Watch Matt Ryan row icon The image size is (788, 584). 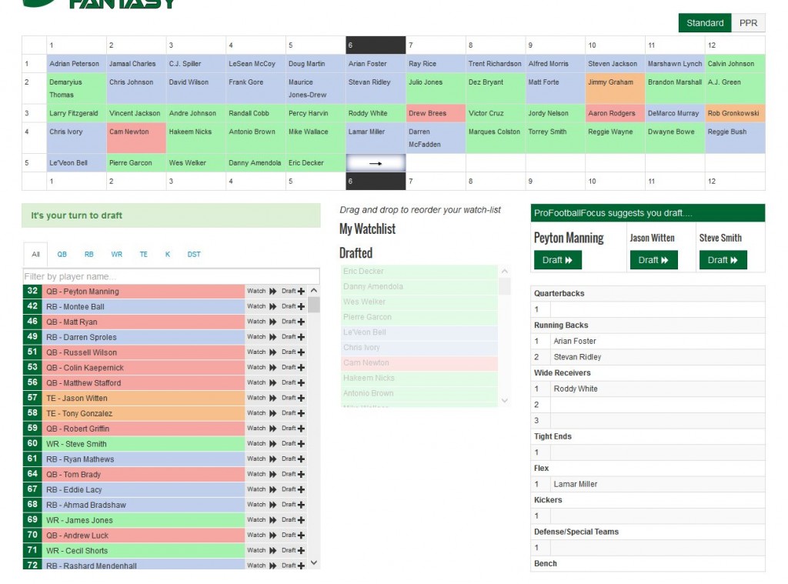click(273, 322)
